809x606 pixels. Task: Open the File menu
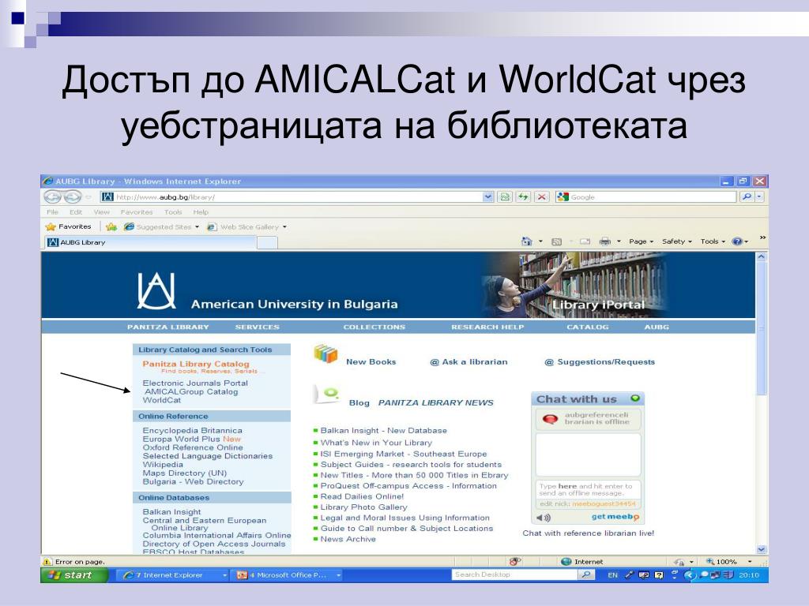coord(52,211)
